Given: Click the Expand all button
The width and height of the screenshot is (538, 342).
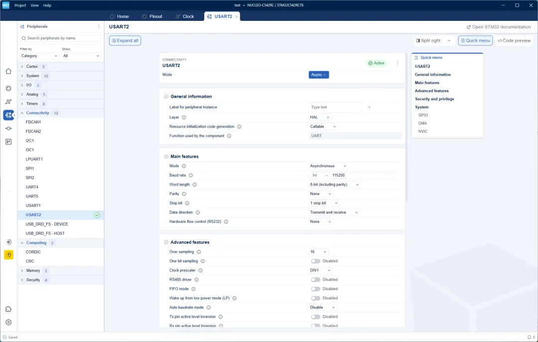Looking at the screenshot, I should [125, 40].
